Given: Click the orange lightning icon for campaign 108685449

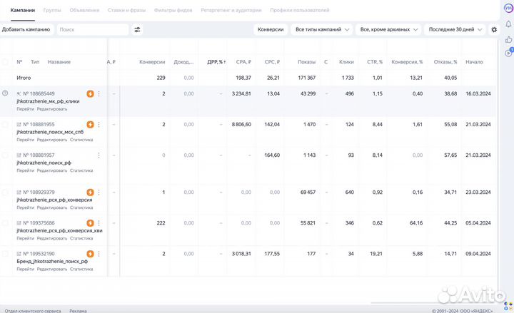Looking at the screenshot, I should tap(90, 93).
